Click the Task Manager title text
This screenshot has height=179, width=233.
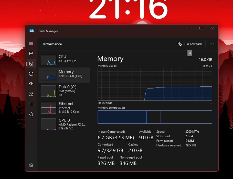pos(48,31)
